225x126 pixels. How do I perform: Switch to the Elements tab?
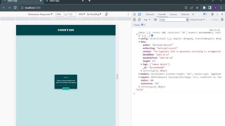tap(150, 14)
